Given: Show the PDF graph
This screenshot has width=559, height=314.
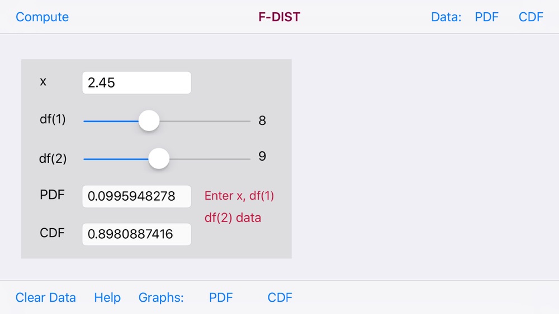Looking at the screenshot, I should pyautogui.click(x=221, y=297).
